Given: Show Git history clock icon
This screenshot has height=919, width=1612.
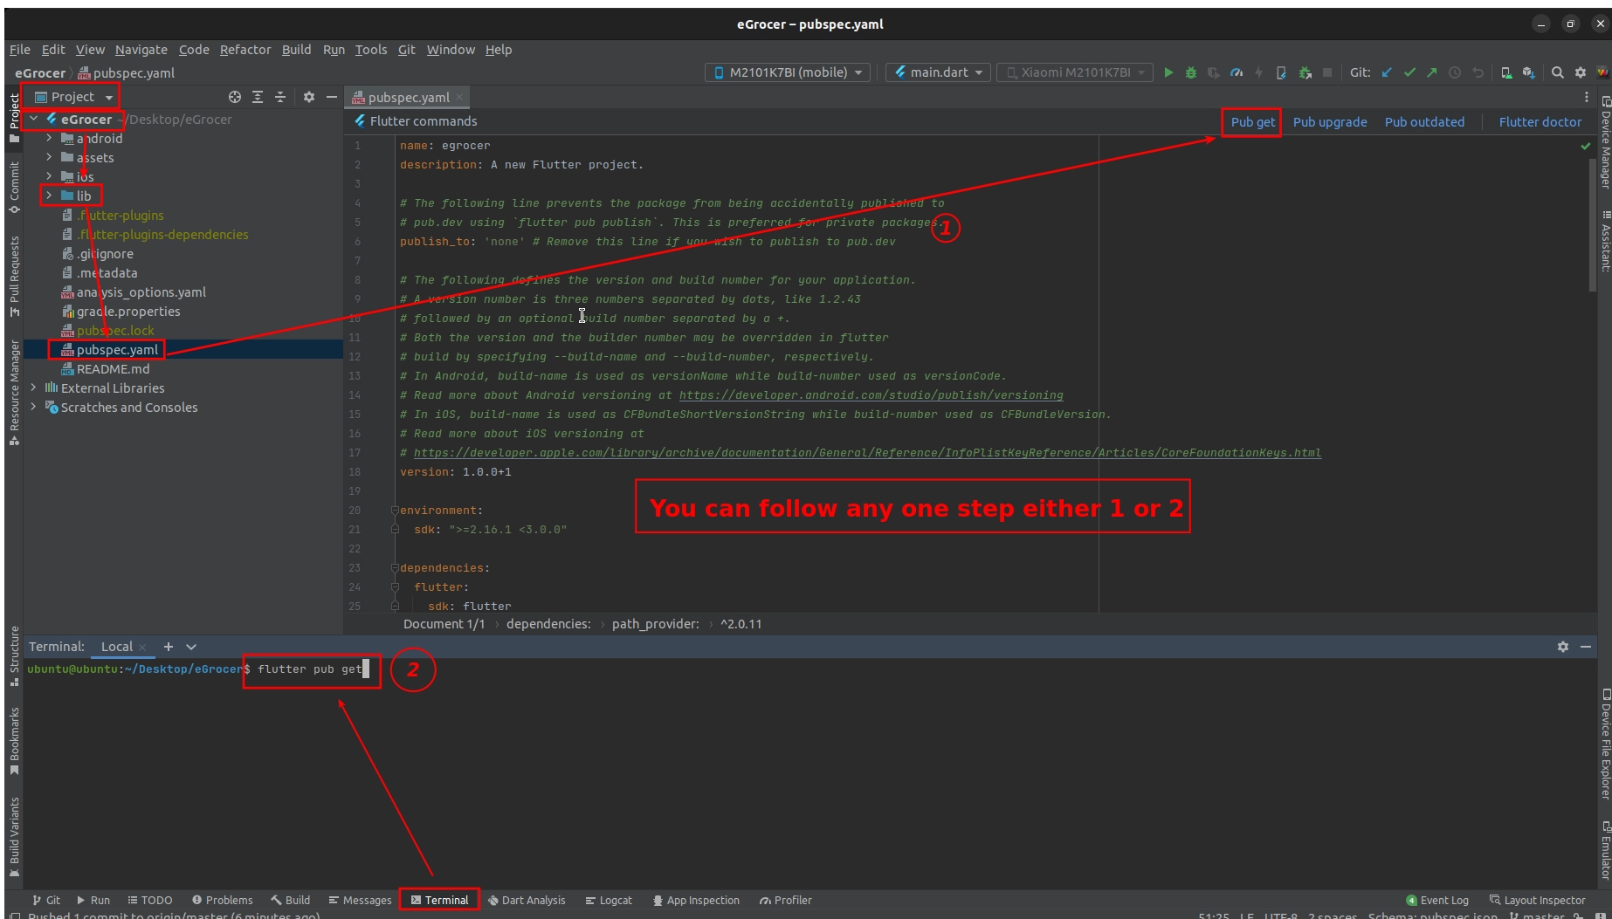Looking at the screenshot, I should pyautogui.click(x=1455, y=72).
